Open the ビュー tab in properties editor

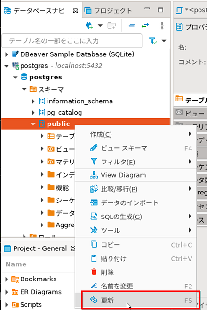pos(191,113)
